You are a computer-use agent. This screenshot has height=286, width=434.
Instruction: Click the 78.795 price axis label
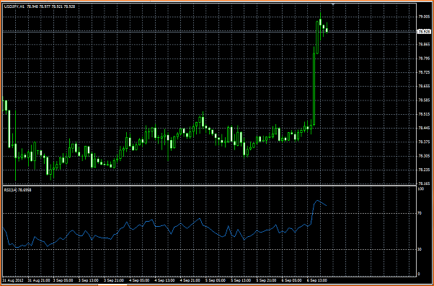tap(423, 58)
